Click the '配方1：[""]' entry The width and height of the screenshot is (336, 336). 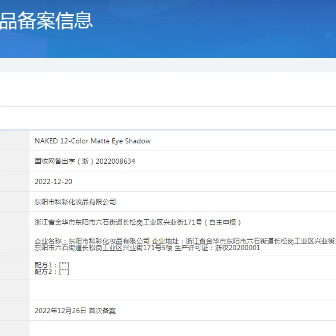(52, 265)
